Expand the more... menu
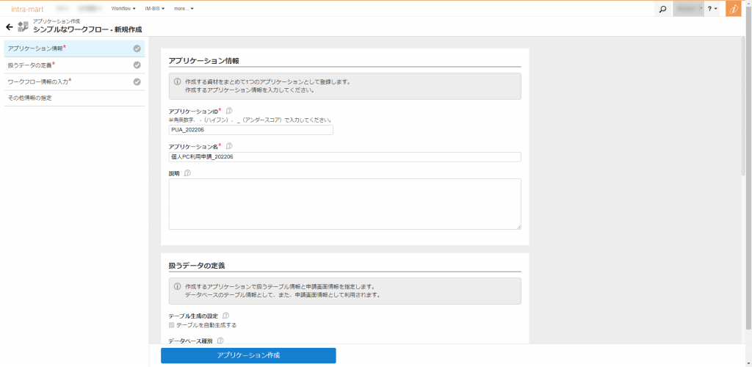This screenshot has height=367, width=752. tap(184, 9)
